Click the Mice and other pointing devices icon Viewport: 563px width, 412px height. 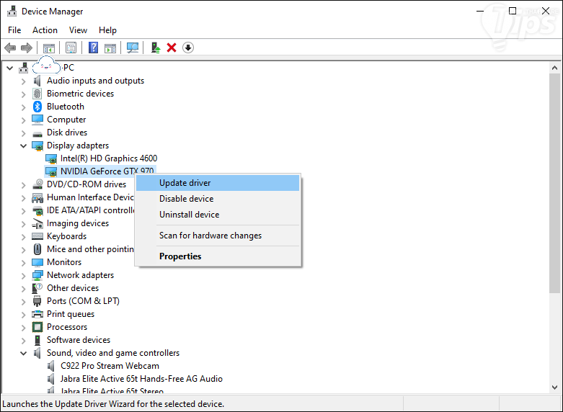(37, 249)
